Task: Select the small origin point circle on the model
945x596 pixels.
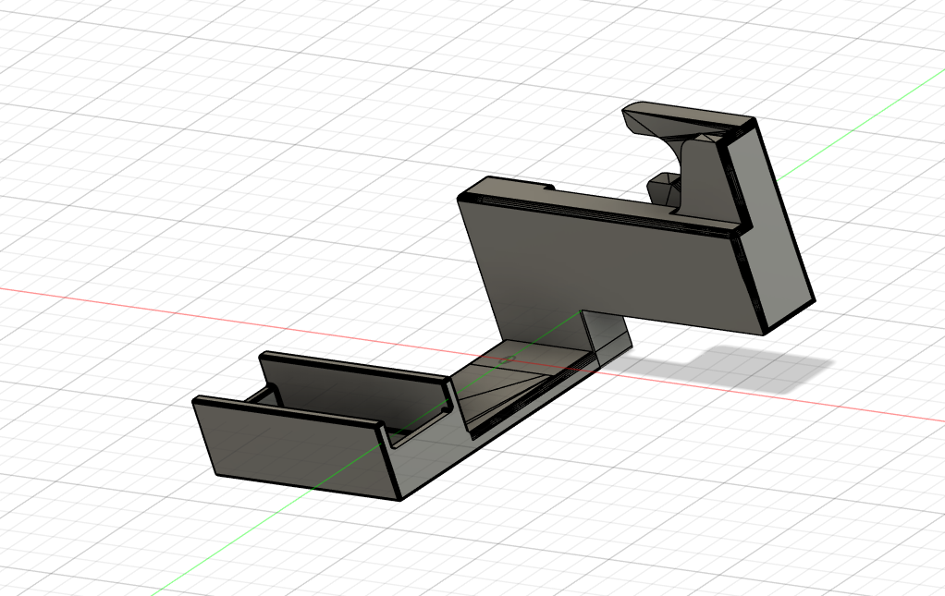Action: (x=507, y=360)
